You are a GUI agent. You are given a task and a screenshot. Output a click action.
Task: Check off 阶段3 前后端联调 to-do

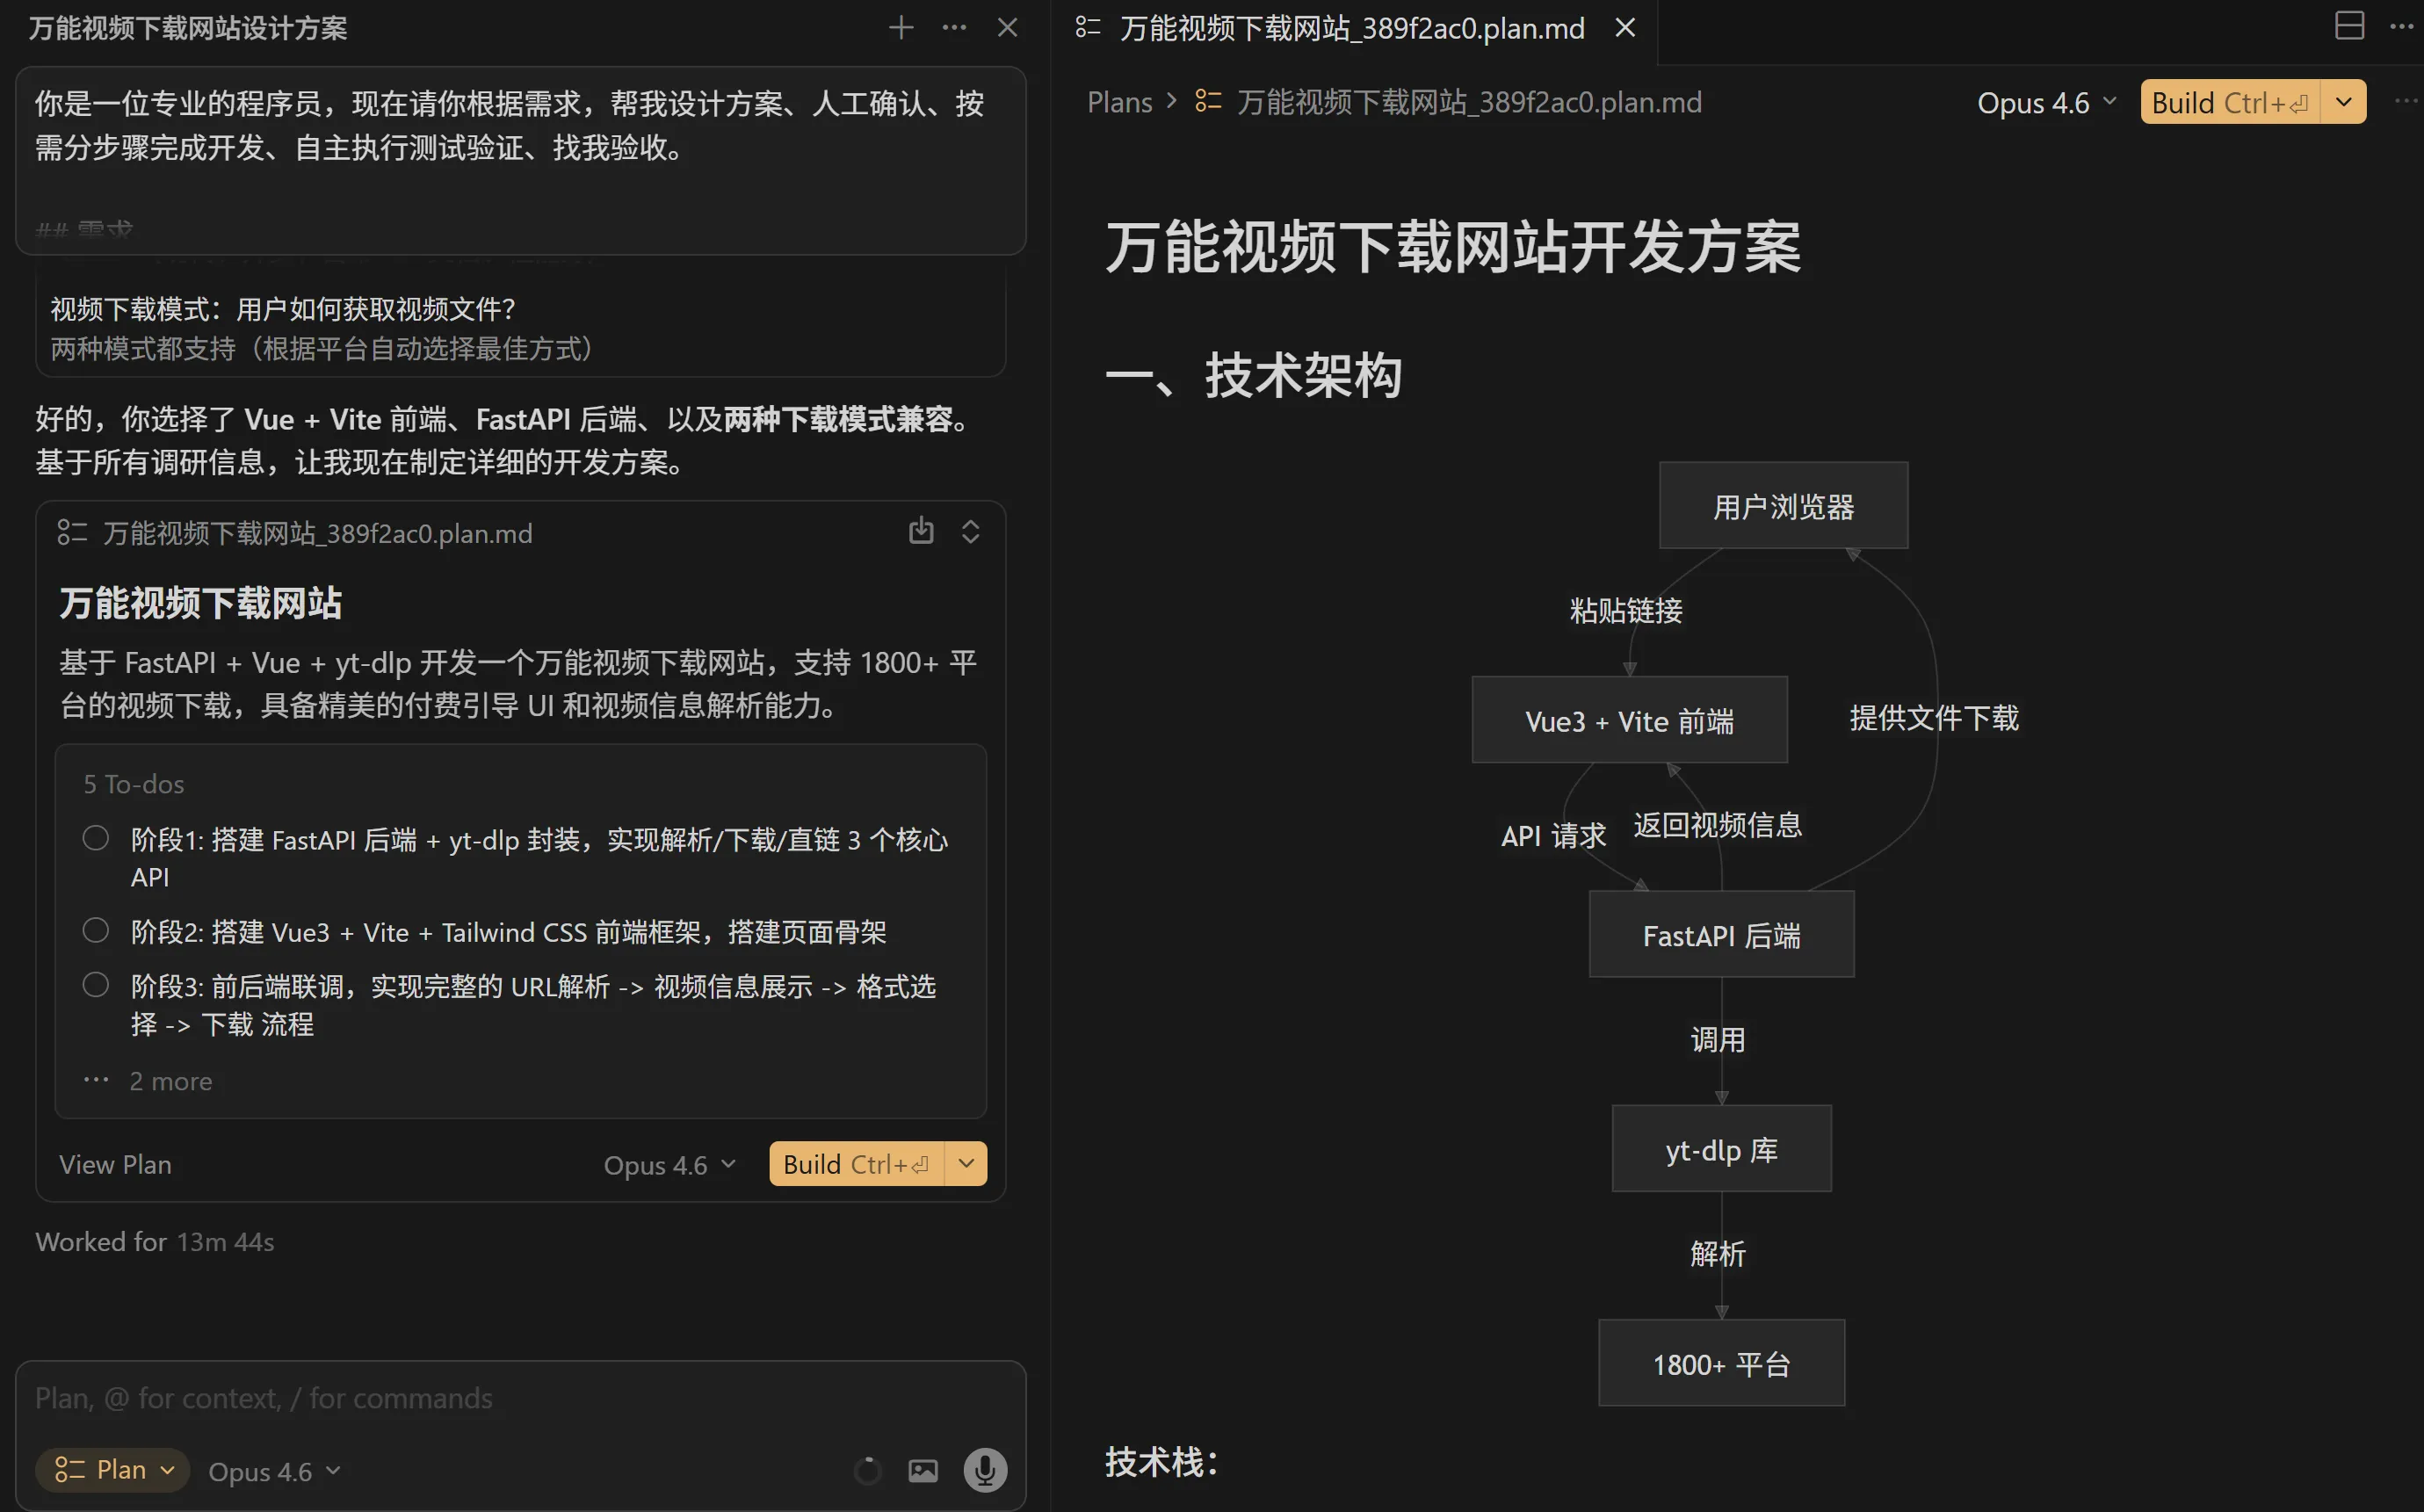click(96, 985)
